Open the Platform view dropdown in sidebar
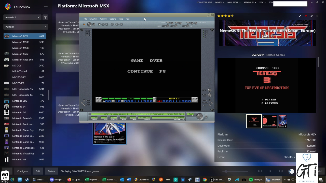Viewport: 326px width, 183px height. click(26, 27)
